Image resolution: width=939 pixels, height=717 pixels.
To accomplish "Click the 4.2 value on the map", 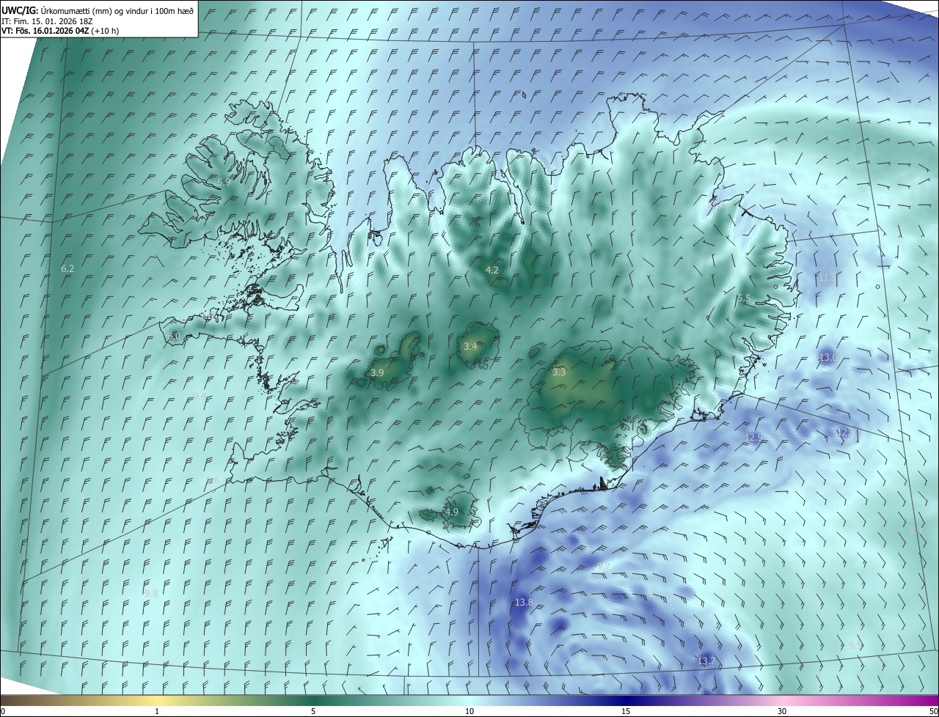I will click(492, 270).
